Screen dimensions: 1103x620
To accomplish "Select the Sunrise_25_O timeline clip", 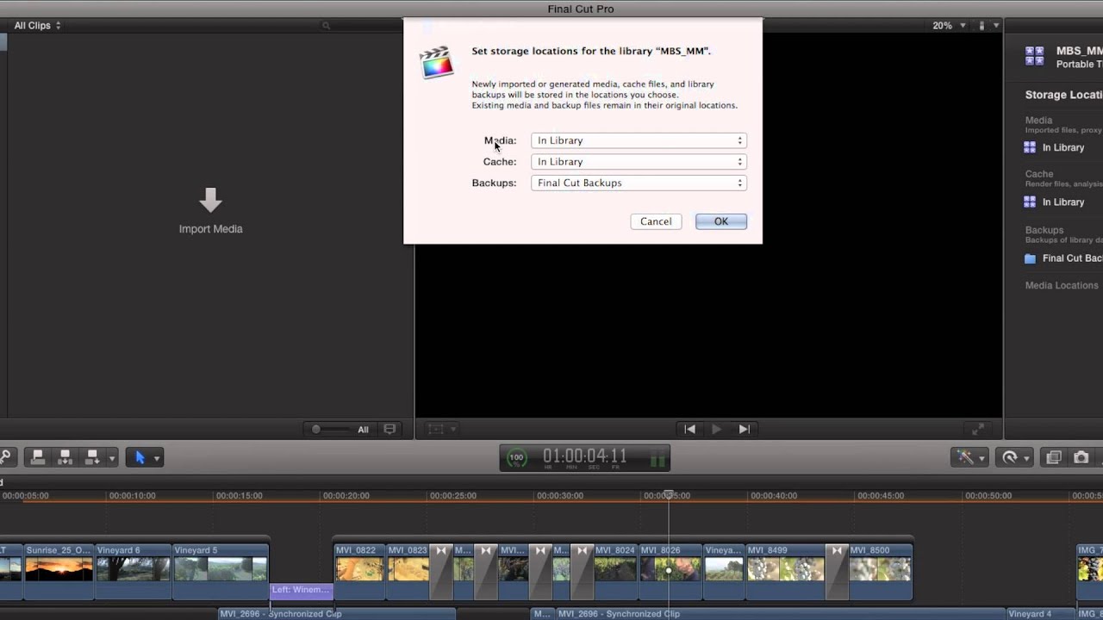I will pyautogui.click(x=59, y=572).
